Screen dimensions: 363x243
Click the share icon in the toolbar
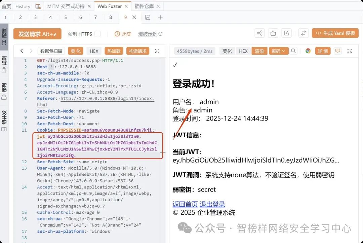coord(259,33)
